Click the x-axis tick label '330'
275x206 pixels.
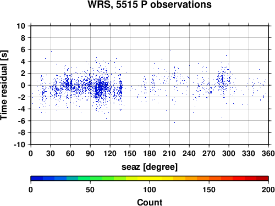(x=249, y=153)
